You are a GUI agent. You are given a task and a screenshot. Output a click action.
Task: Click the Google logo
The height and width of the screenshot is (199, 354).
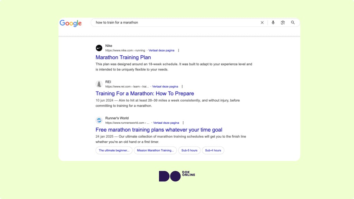point(71,23)
